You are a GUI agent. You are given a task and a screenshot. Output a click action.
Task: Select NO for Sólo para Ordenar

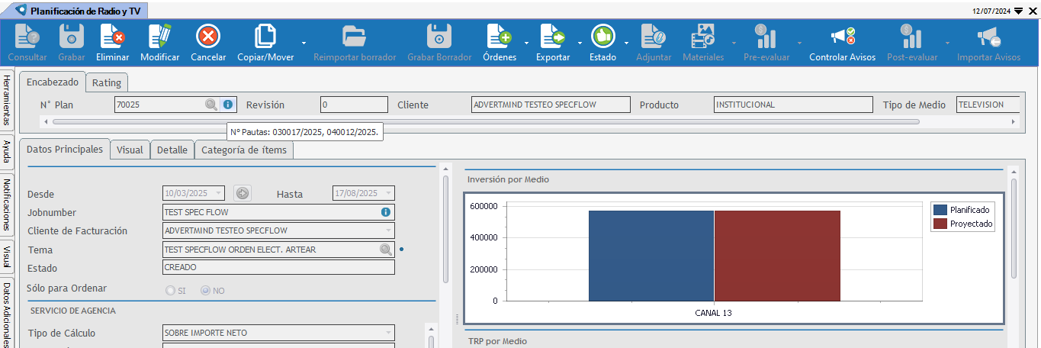tap(206, 291)
